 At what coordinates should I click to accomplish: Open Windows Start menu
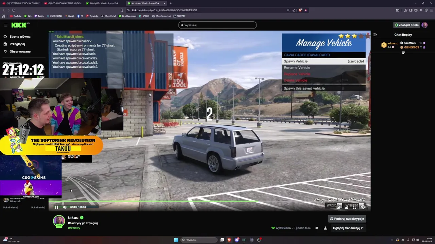176,240
